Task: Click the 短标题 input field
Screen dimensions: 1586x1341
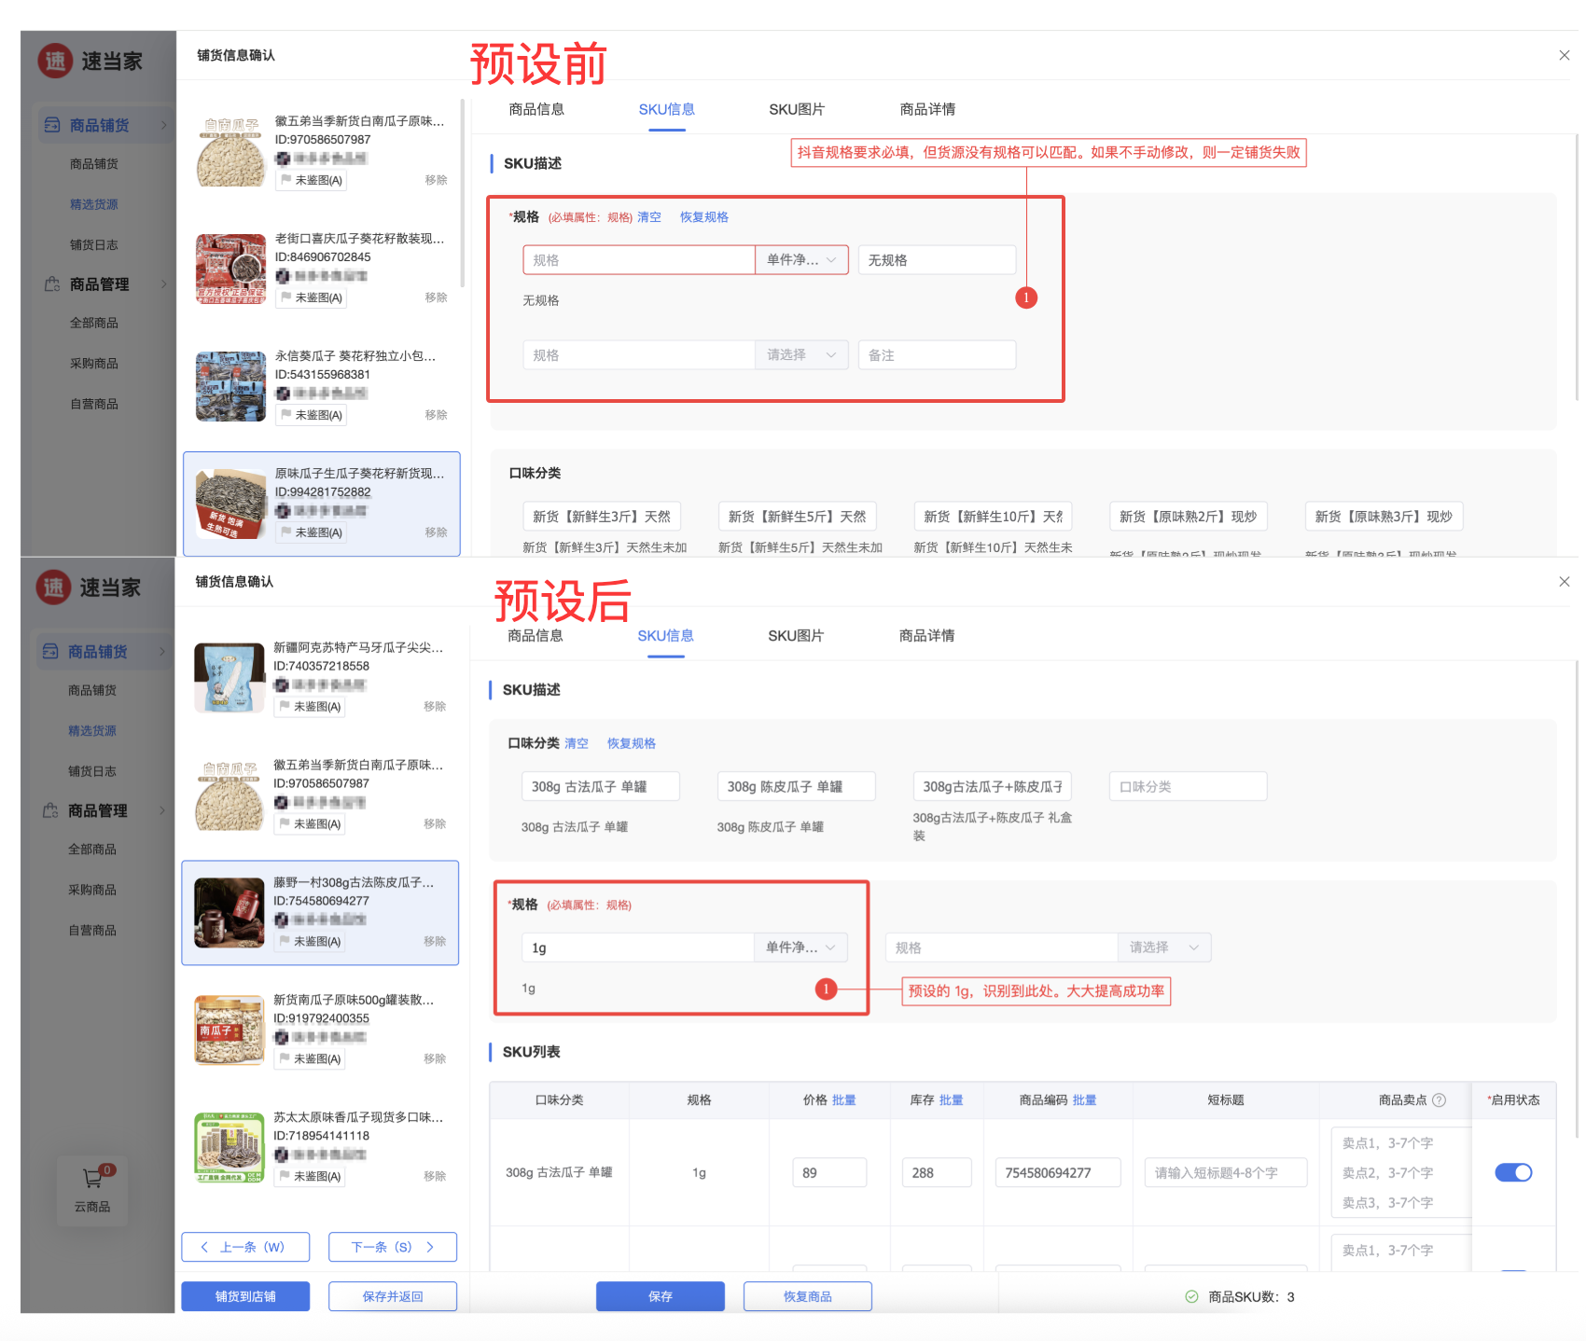Action: 1224,1172
